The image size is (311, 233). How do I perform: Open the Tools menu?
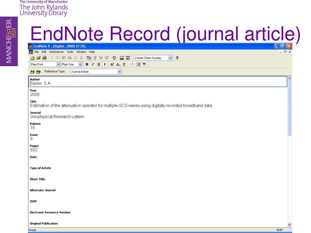click(x=70, y=52)
